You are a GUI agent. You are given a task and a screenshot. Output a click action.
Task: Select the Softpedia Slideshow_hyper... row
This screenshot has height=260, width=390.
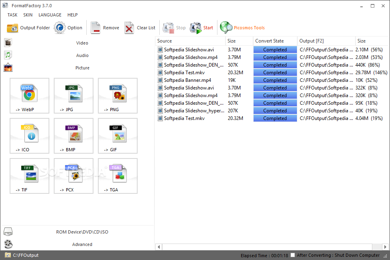point(272,111)
